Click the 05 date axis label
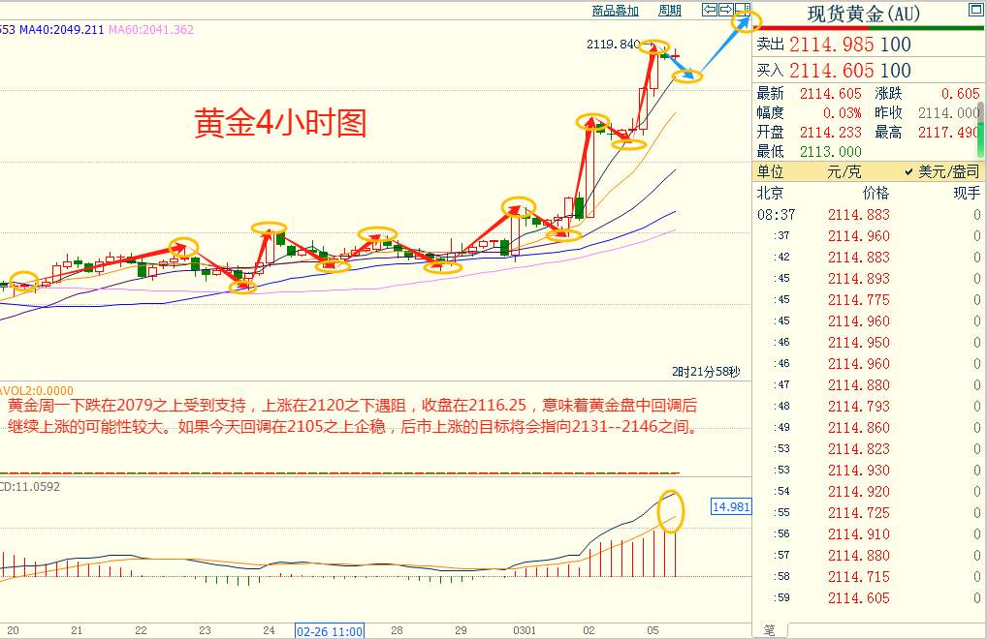 point(653,630)
